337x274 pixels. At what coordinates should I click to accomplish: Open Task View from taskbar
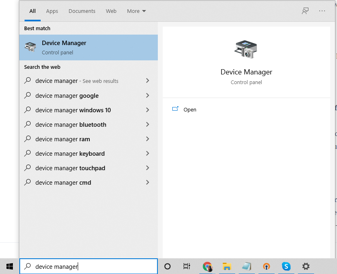click(x=187, y=266)
